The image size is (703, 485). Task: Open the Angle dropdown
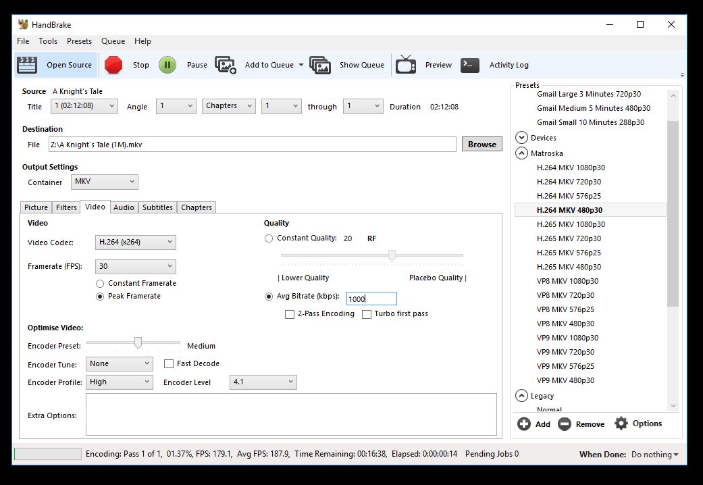tap(176, 106)
